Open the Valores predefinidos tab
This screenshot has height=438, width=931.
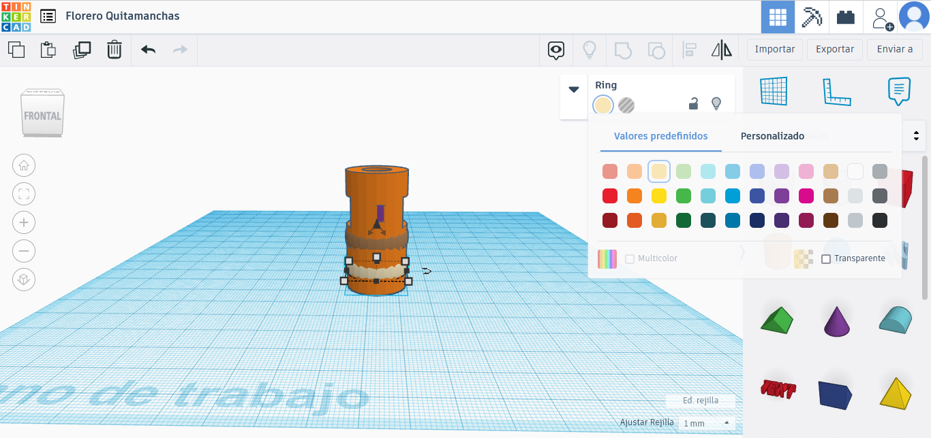point(660,136)
